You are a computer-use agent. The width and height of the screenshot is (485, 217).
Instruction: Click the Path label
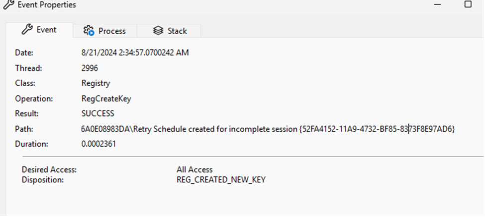tap(24, 129)
